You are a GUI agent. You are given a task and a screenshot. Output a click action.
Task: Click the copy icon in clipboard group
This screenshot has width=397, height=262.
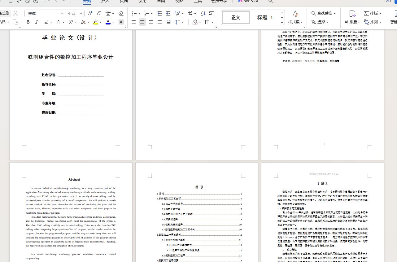point(15,22)
